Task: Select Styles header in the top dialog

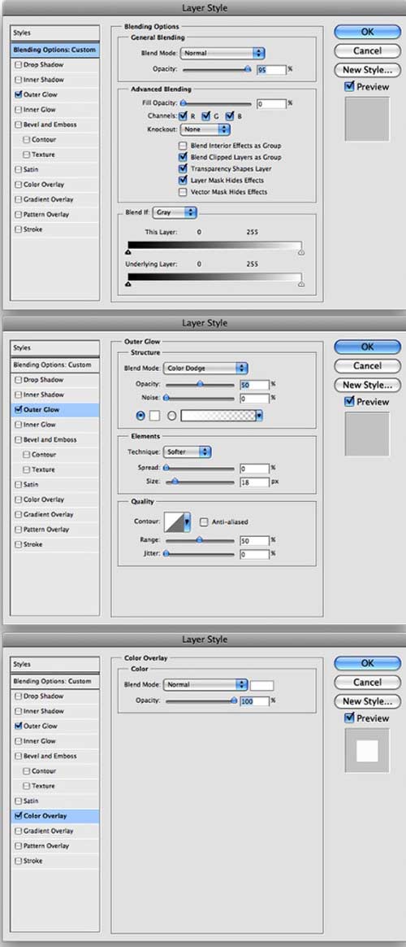Action: pyautogui.click(x=55, y=33)
